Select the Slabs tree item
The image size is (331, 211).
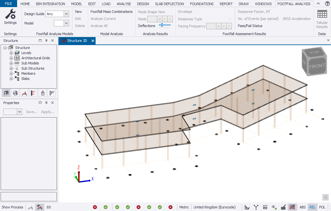25,79
